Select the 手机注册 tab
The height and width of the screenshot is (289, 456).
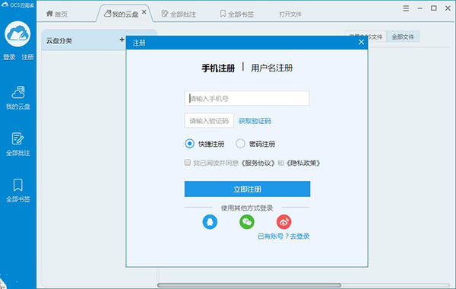(218, 68)
